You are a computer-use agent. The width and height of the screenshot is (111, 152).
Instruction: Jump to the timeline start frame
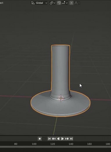pos(49,139)
